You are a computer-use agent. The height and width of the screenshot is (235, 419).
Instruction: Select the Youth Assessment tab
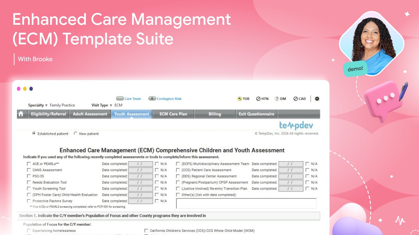pos(132,114)
